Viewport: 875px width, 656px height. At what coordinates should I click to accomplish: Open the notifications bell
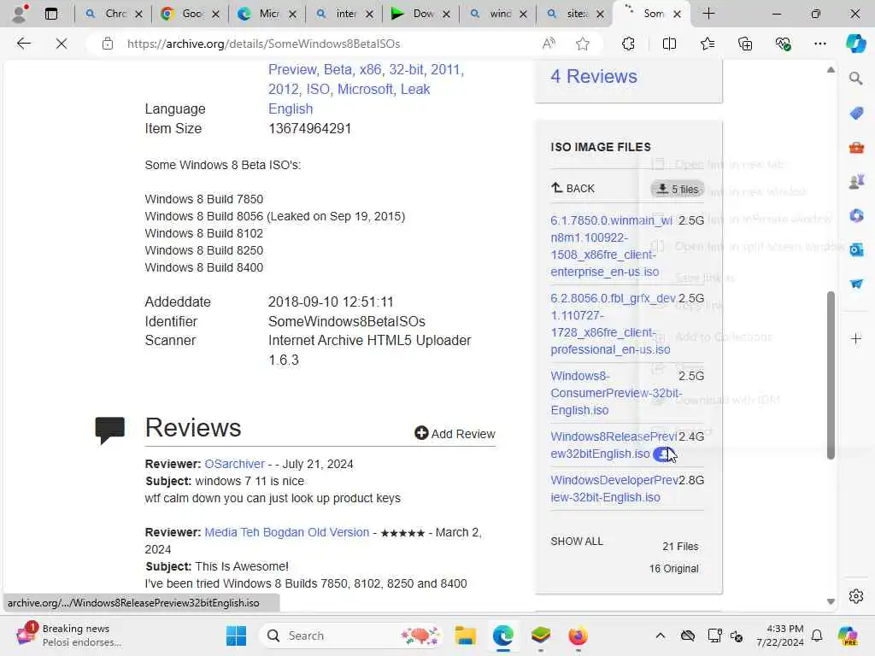[x=817, y=635]
